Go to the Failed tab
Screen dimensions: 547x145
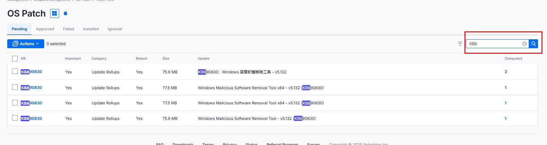click(68, 29)
